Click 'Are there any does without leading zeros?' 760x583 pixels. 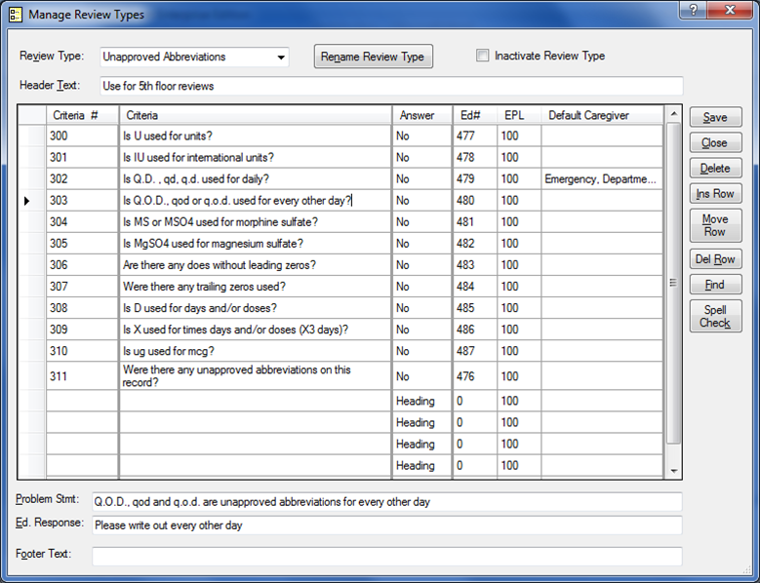pos(255,265)
